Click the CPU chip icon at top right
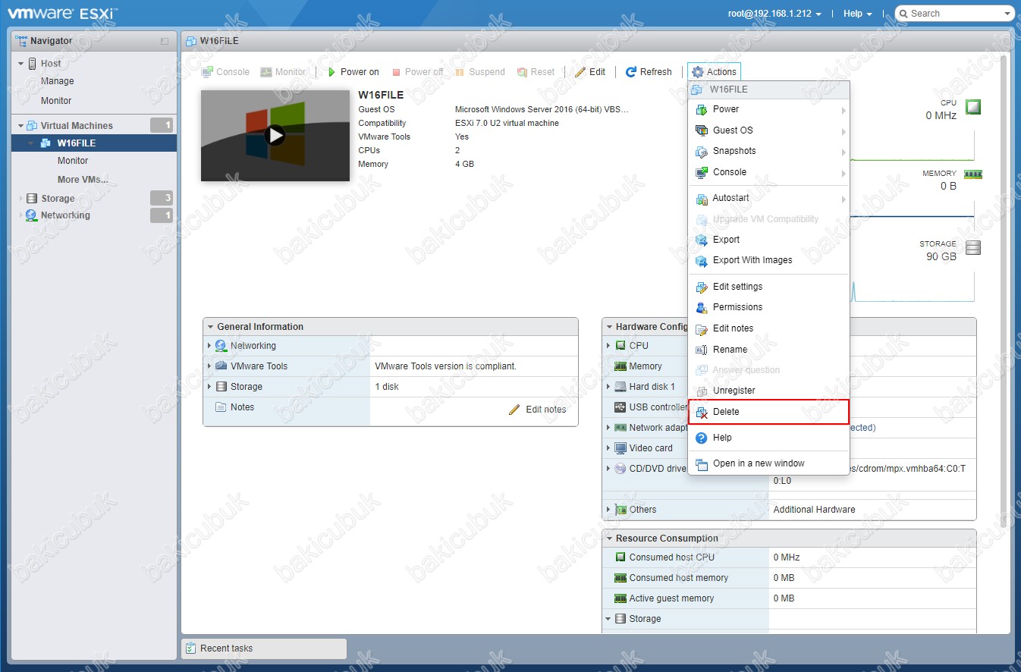The width and height of the screenshot is (1021, 672). pyautogui.click(x=973, y=107)
